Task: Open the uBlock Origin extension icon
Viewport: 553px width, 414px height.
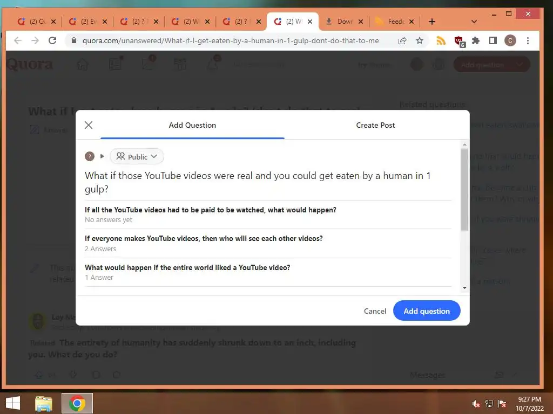Action: tap(459, 41)
